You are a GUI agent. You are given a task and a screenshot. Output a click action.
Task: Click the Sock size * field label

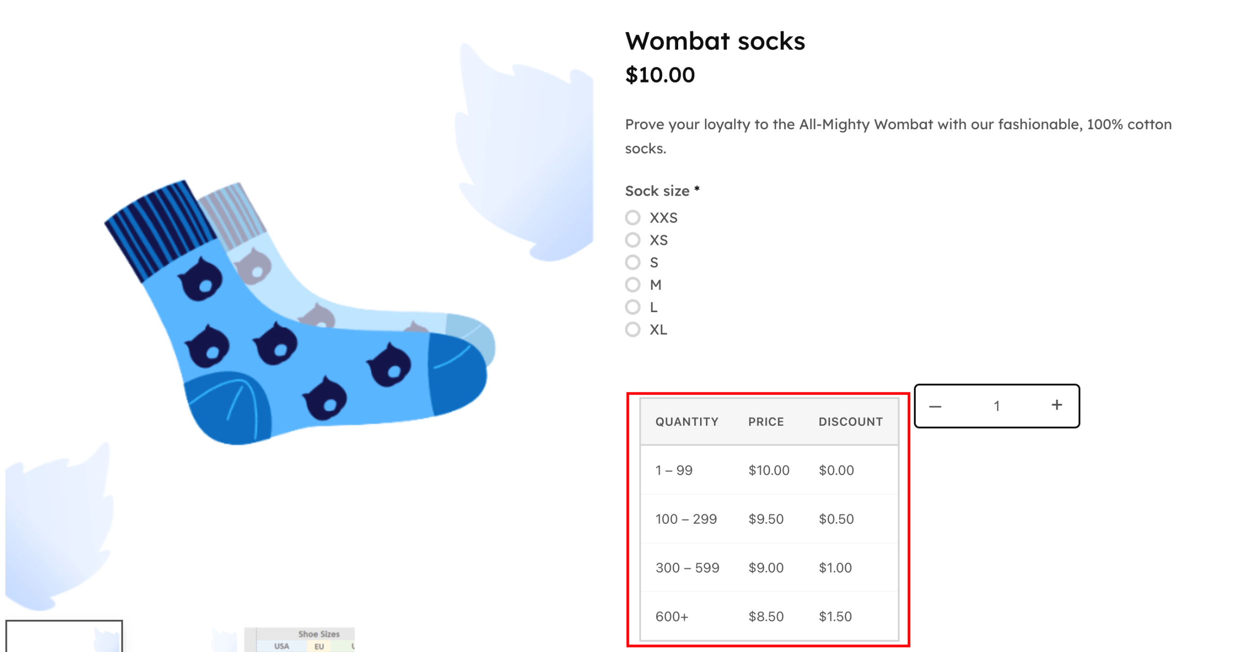661,191
